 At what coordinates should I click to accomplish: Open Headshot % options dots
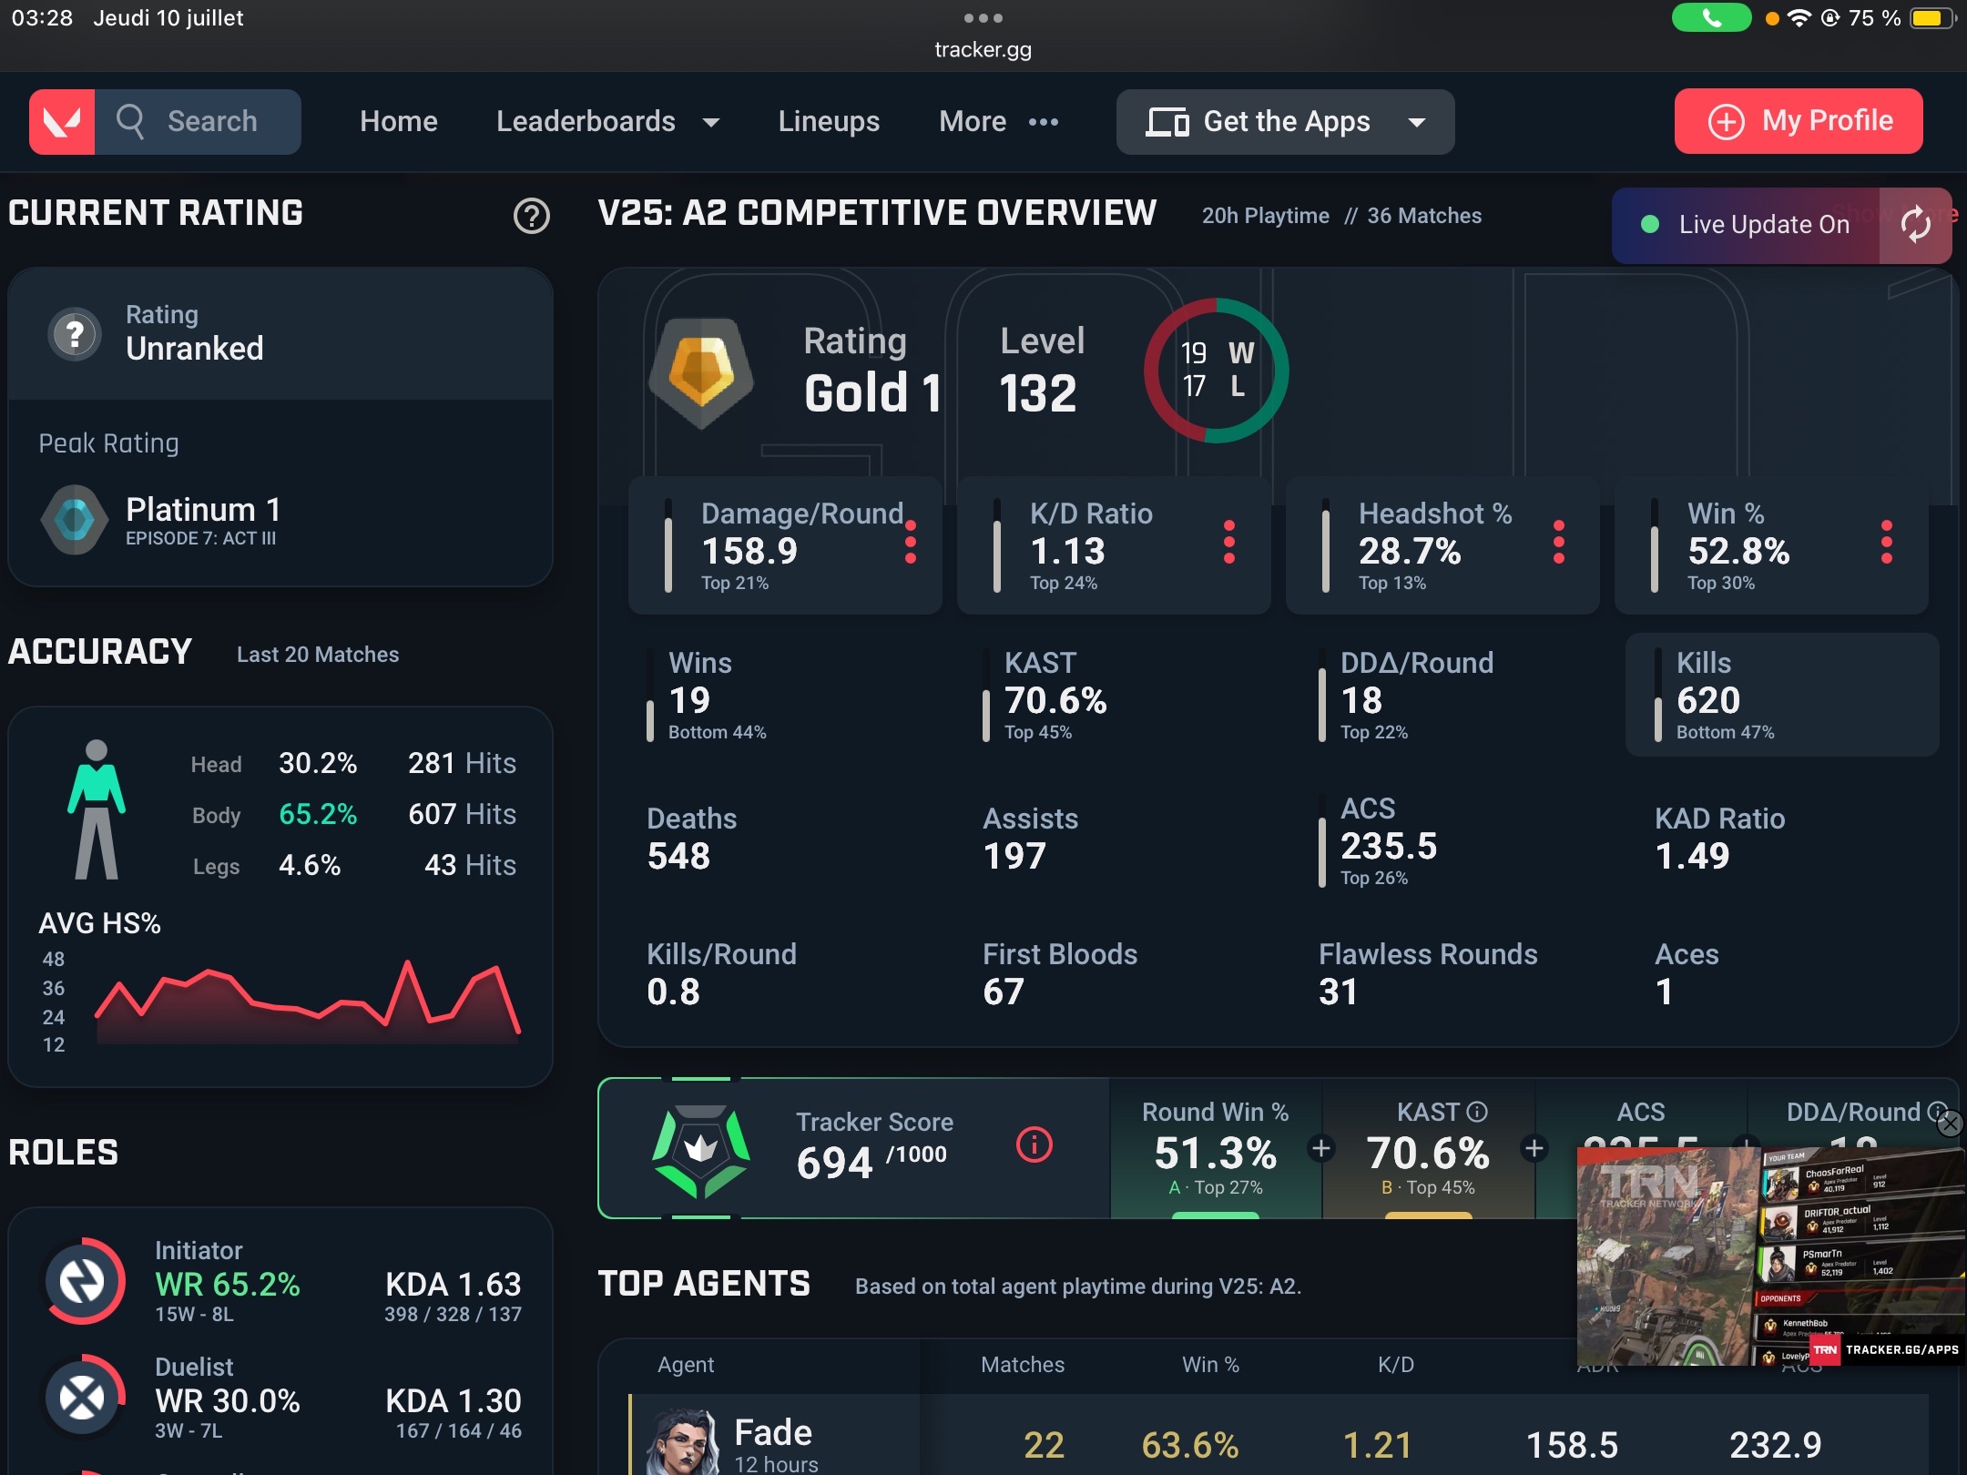[x=1559, y=542]
